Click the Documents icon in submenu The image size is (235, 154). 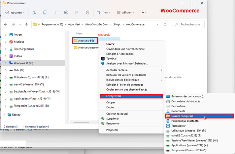coord(168,111)
